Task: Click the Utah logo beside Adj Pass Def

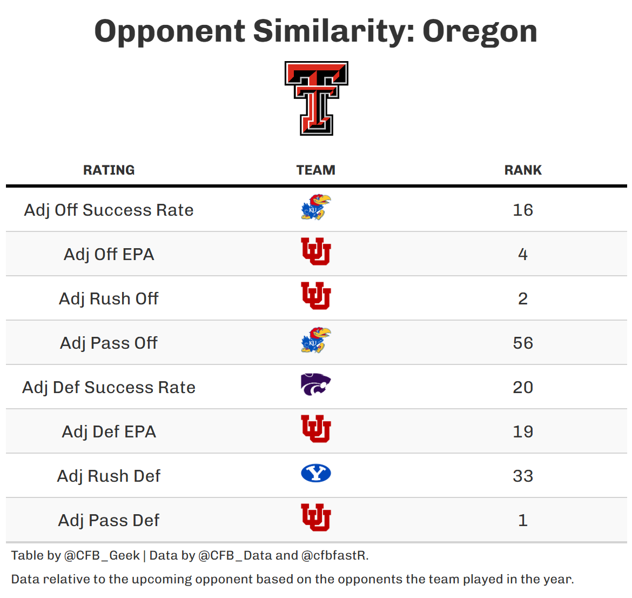Action: [x=316, y=517]
